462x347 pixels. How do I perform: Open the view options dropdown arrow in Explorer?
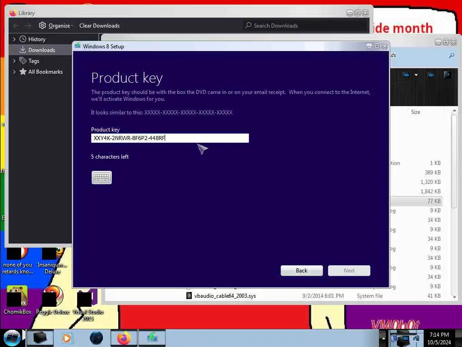click(x=416, y=75)
